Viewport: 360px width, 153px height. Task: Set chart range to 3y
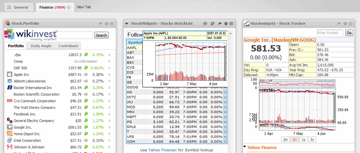click(312, 139)
